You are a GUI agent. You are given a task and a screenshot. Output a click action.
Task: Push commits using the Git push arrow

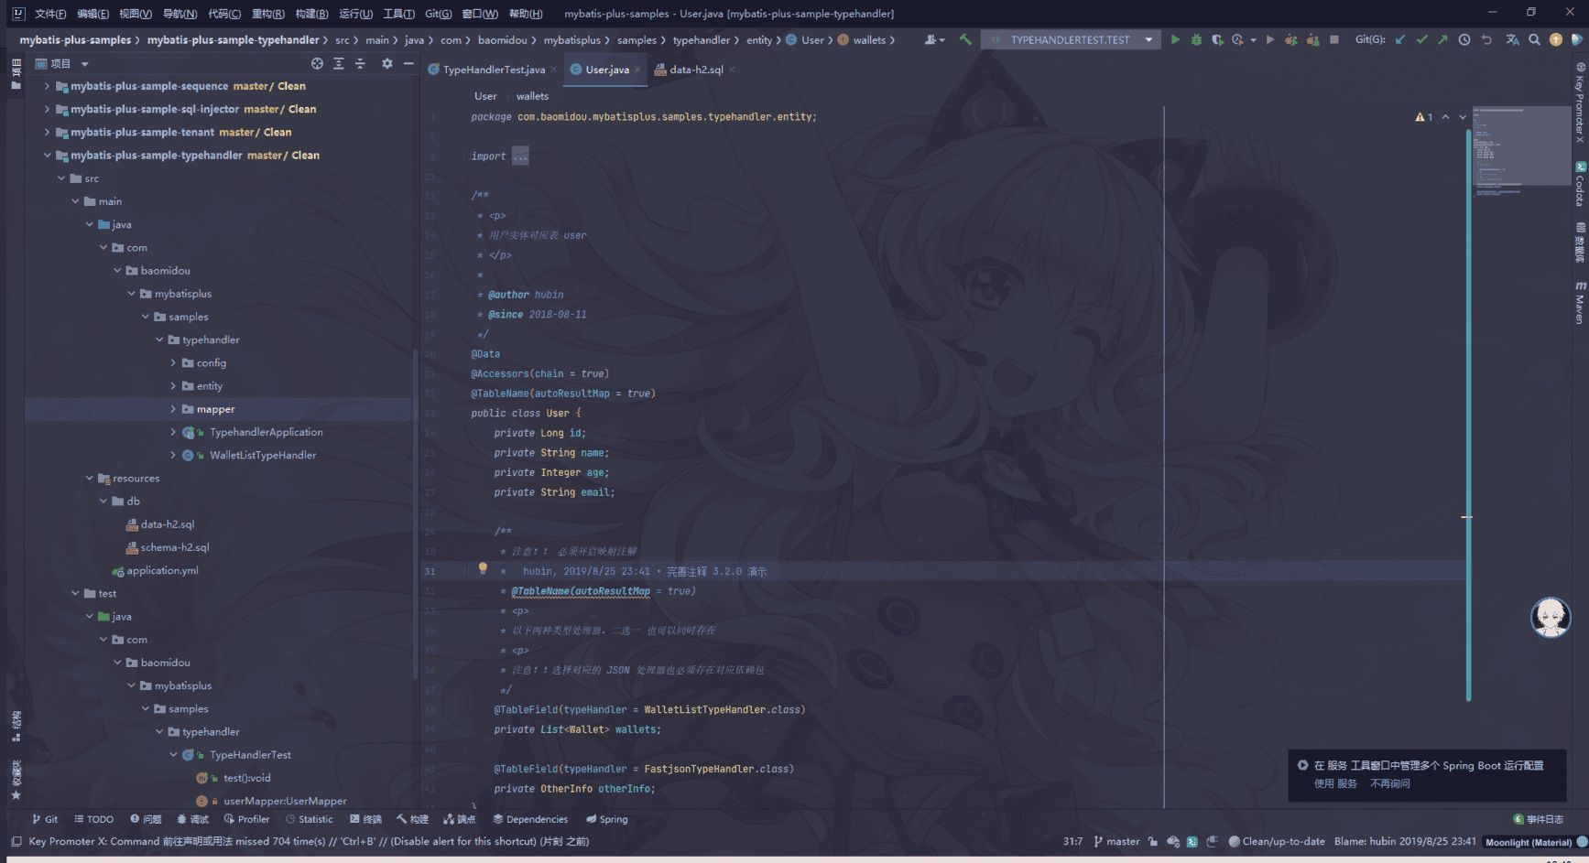coord(1442,39)
